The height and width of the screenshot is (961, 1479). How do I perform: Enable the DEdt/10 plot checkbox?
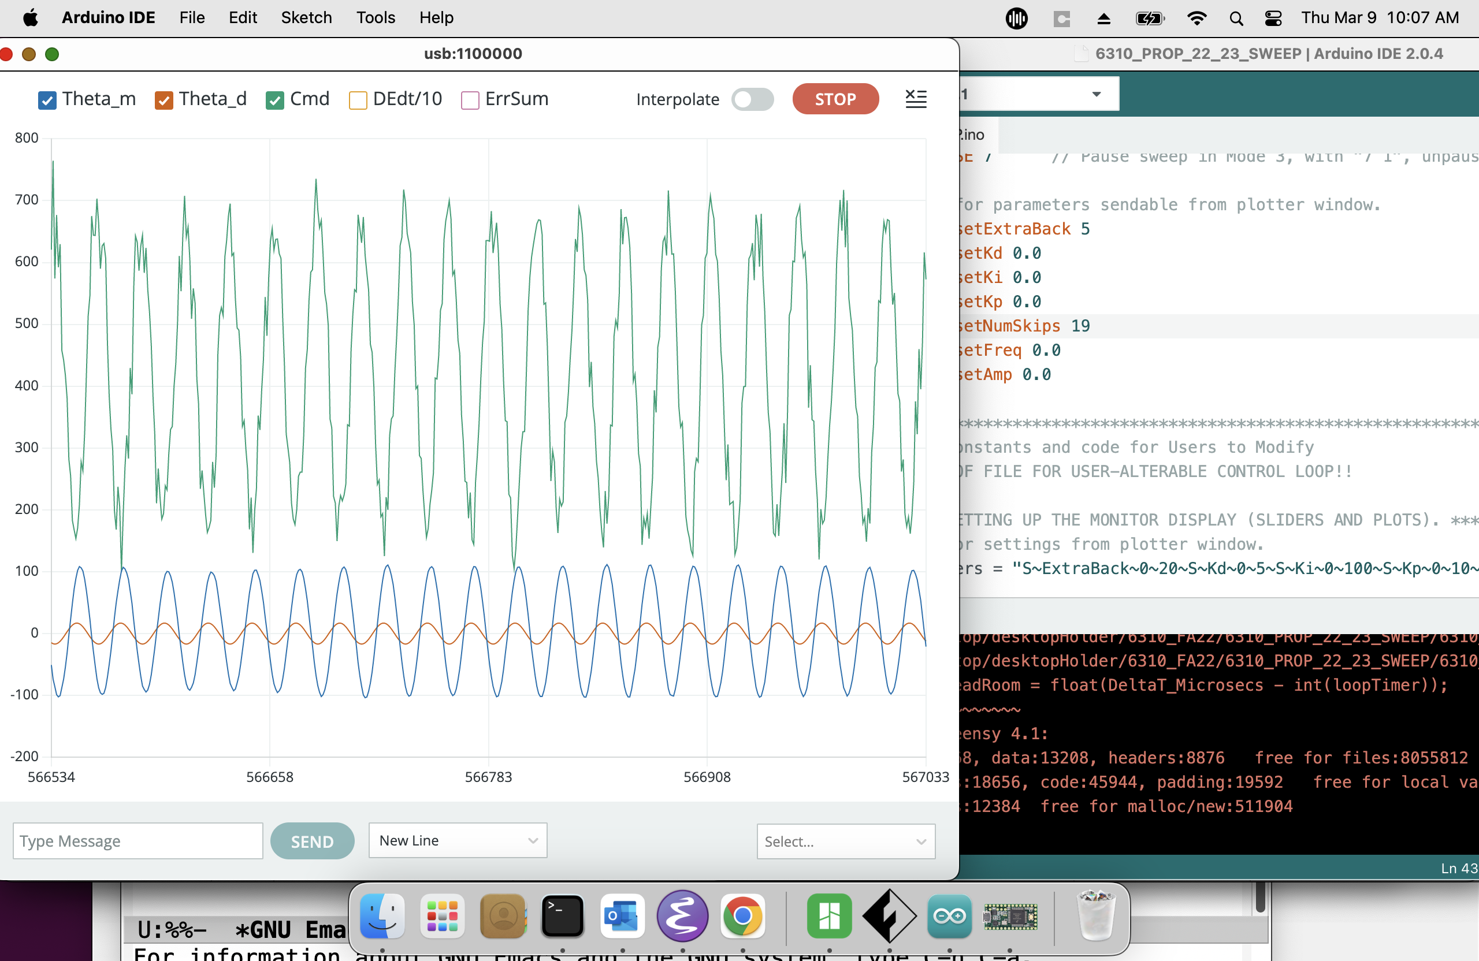tap(357, 100)
